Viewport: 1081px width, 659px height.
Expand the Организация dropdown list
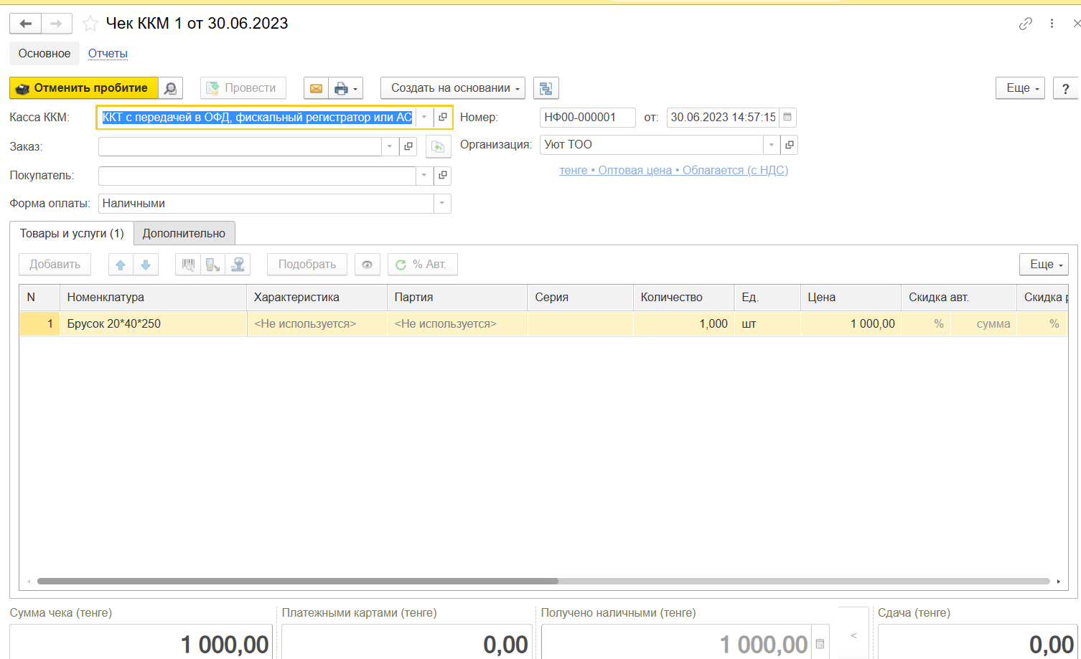[x=771, y=145]
